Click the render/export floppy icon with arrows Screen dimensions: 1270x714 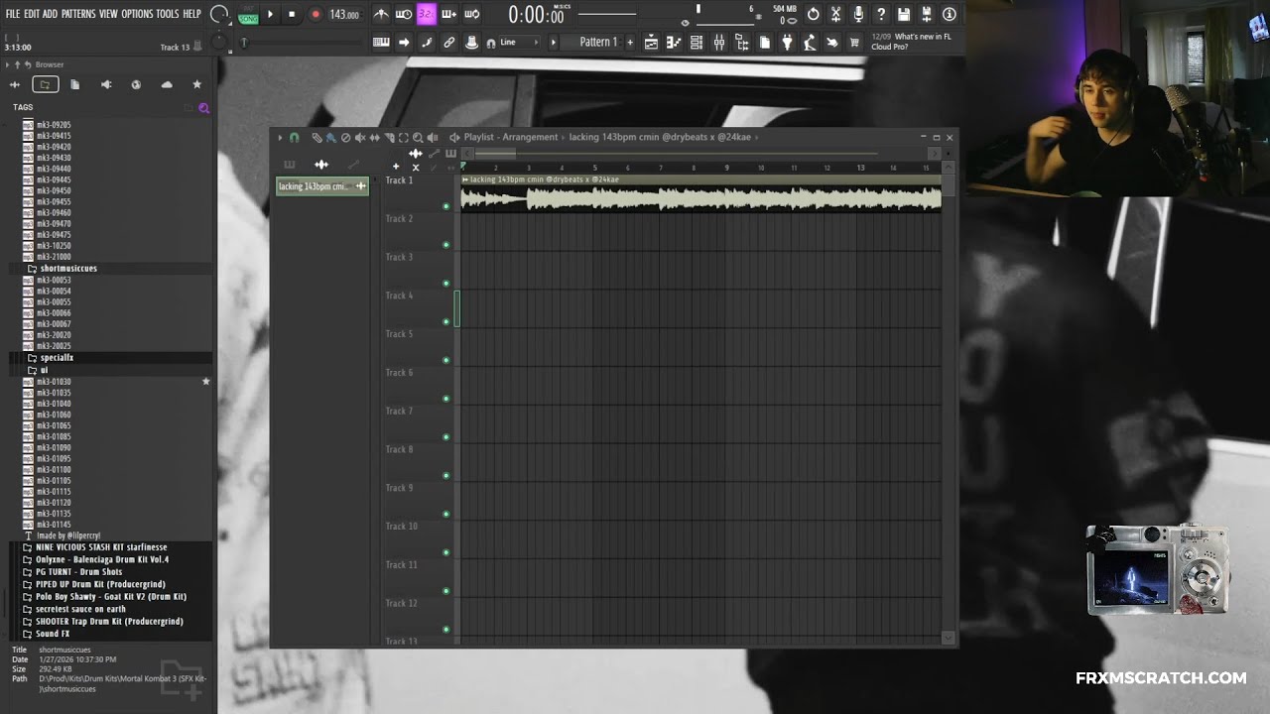click(927, 14)
